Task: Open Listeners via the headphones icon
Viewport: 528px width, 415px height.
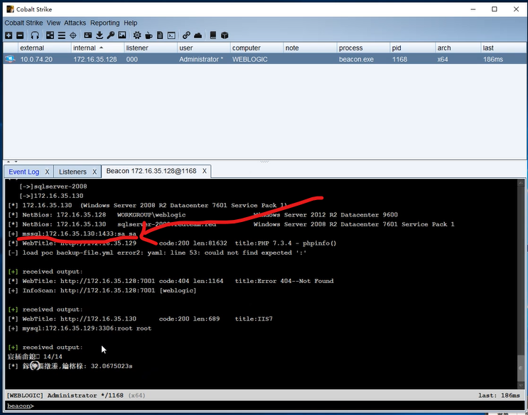Action: click(x=35, y=35)
